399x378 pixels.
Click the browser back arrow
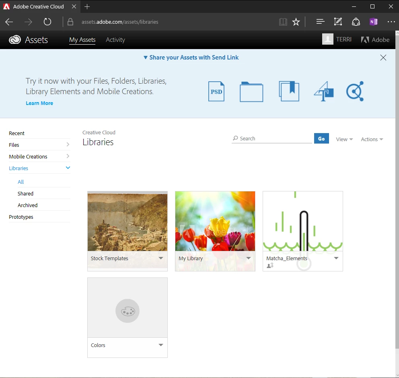(x=9, y=22)
